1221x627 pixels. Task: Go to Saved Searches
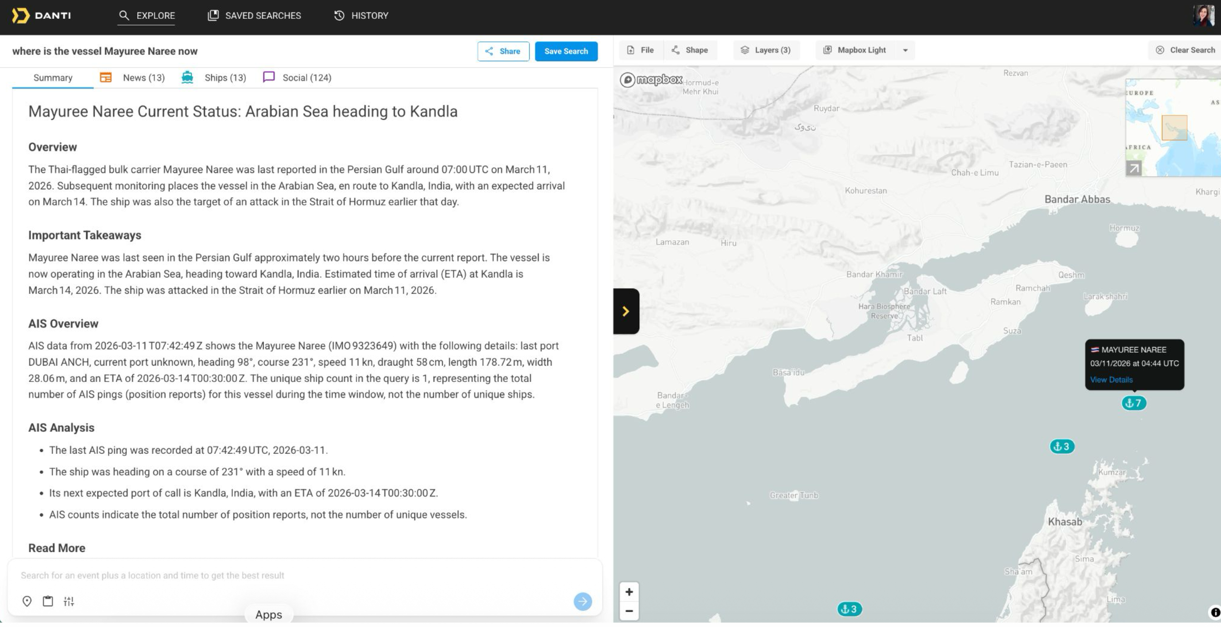pos(254,15)
